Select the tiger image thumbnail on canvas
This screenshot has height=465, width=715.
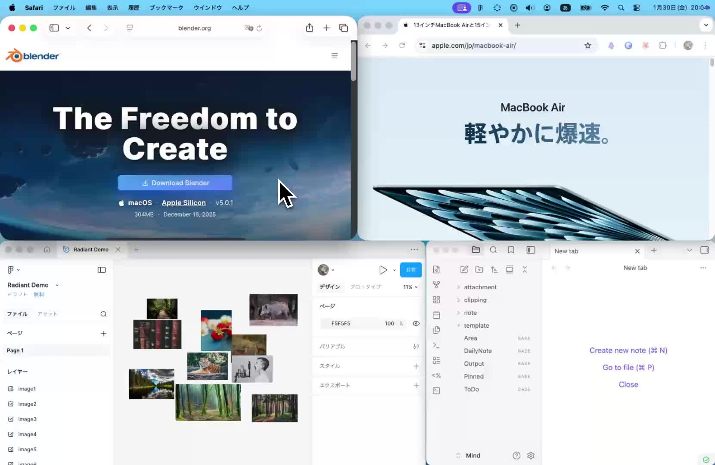[207, 366]
